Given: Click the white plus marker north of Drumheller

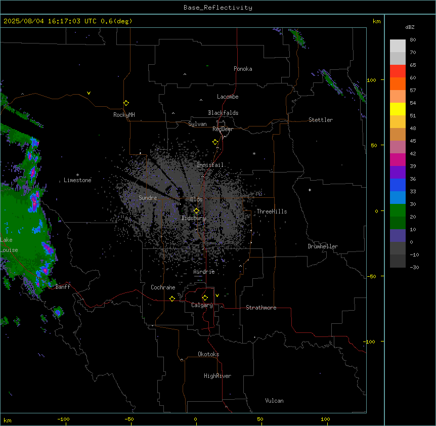Looking at the screenshot, I should 310,190.
